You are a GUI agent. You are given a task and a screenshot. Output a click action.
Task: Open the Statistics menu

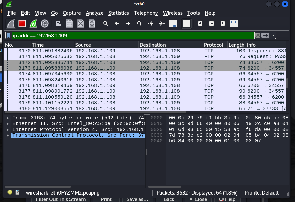coord(119,13)
